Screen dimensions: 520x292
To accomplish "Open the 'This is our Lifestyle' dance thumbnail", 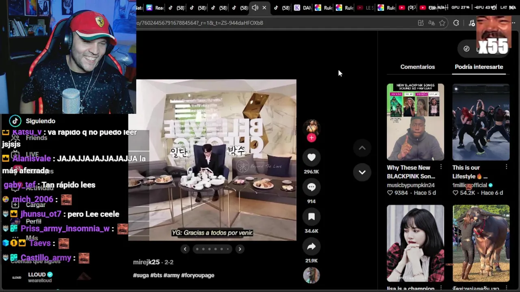I will pos(481,122).
